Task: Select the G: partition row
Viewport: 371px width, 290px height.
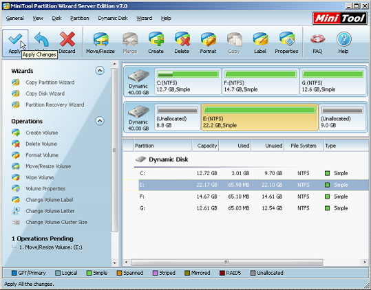Action: pyautogui.click(x=246, y=208)
